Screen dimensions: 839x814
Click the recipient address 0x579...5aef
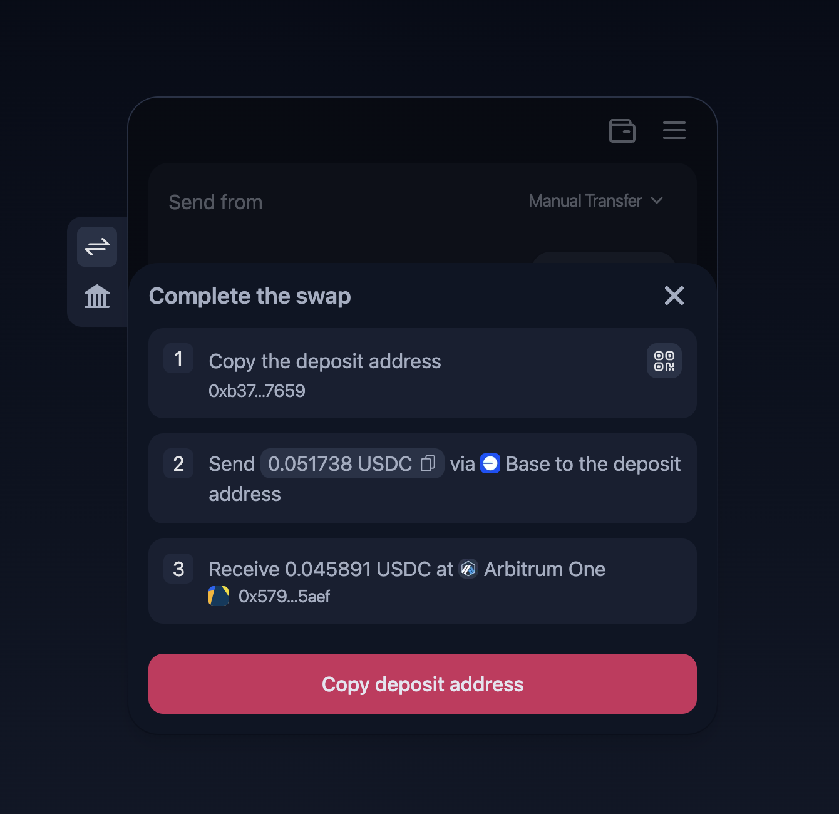(x=284, y=596)
